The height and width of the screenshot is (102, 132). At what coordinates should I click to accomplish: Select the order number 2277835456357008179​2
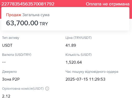click(28, 4)
